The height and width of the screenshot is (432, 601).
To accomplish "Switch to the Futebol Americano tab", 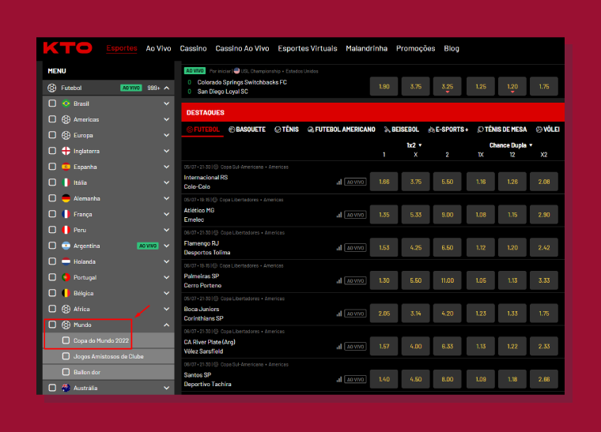I will point(342,130).
